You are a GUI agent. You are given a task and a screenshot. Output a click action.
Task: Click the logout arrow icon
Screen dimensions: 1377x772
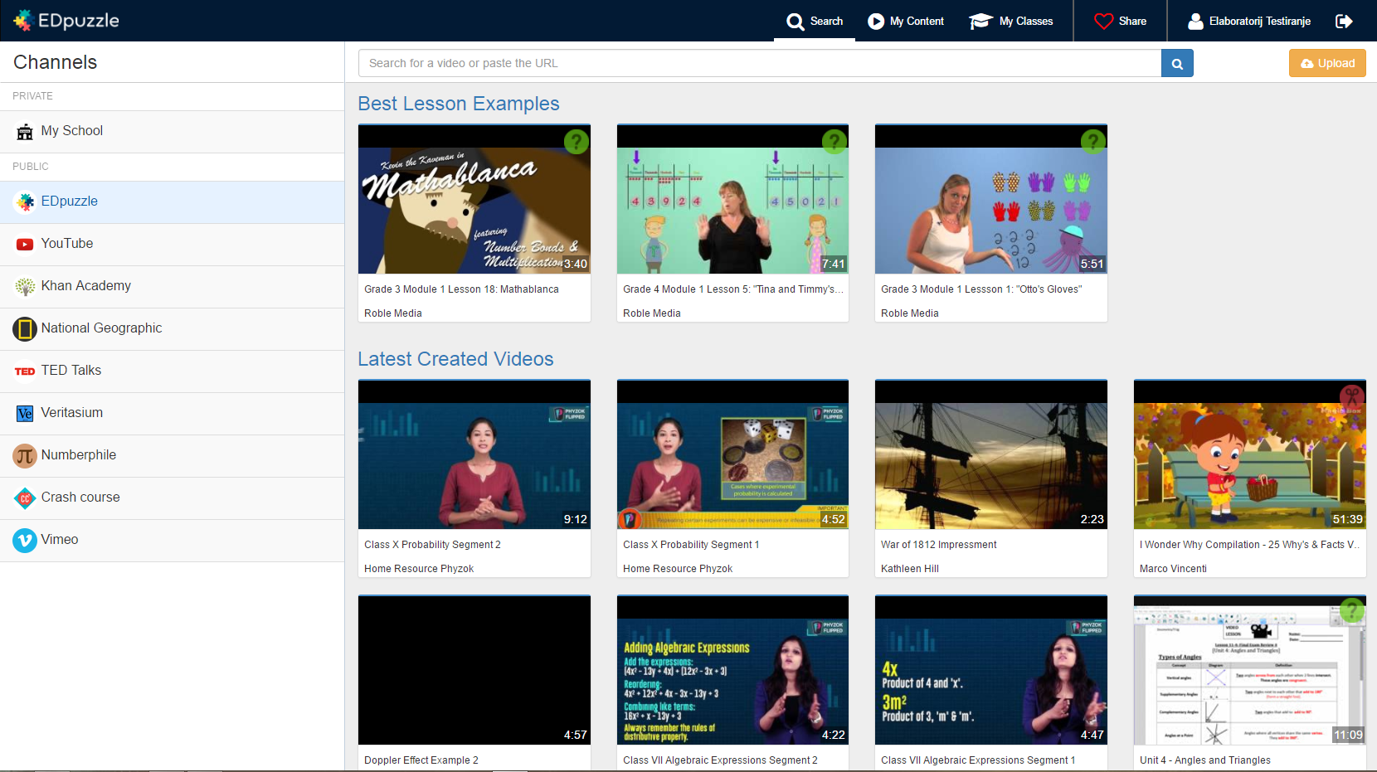pyautogui.click(x=1344, y=22)
